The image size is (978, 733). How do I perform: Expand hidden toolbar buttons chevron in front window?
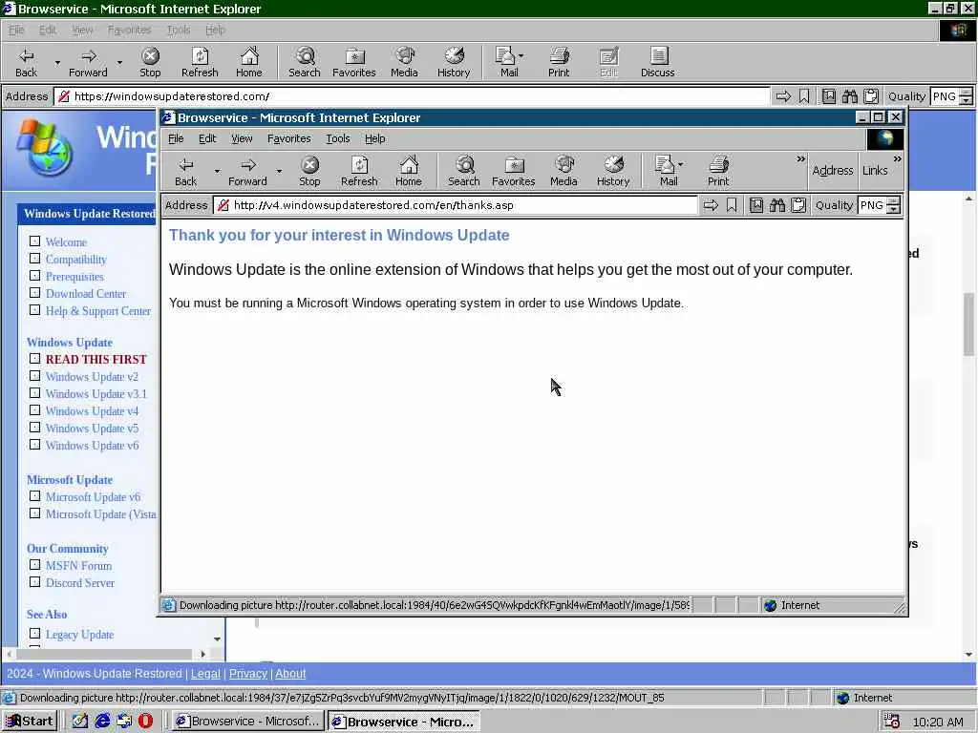click(x=801, y=159)
